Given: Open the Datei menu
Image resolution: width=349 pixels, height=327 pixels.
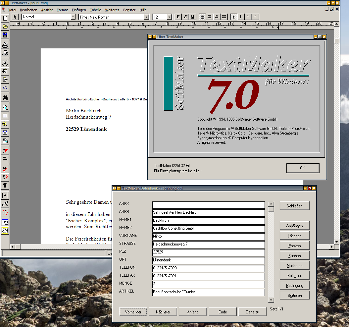Looking at the screenshot, I should point(12,10).
